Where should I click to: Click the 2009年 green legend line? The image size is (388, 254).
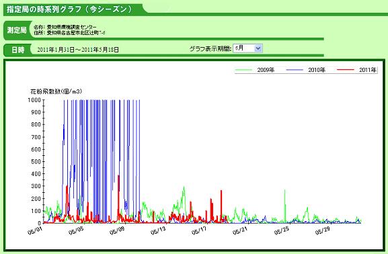point(243,70)
